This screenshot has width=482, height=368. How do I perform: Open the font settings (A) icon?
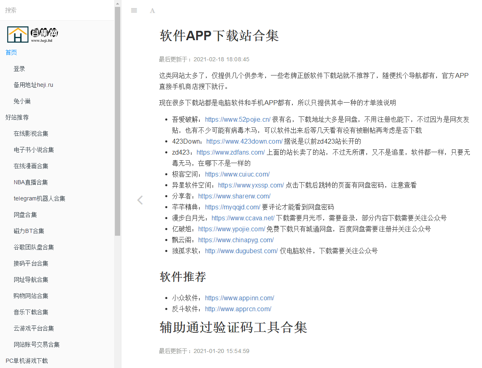[152, 11]
